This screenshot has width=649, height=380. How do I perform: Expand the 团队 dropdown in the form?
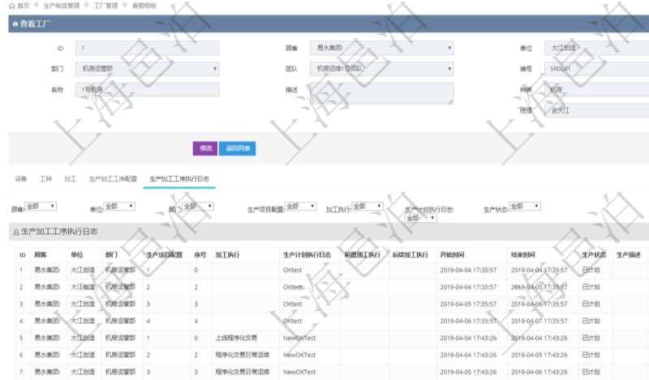tap(382, 69)
